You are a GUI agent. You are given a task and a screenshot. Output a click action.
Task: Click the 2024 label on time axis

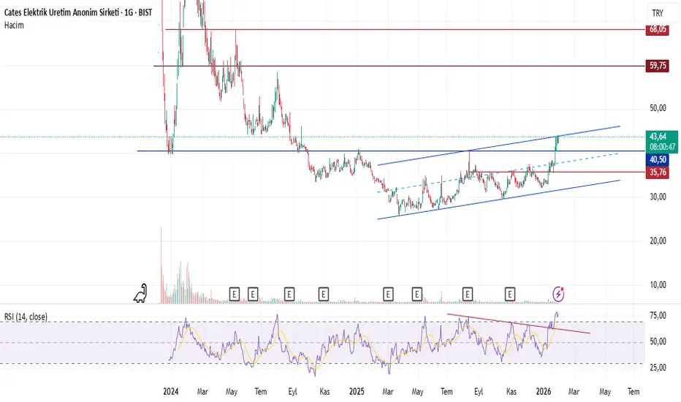pos(171,392)
